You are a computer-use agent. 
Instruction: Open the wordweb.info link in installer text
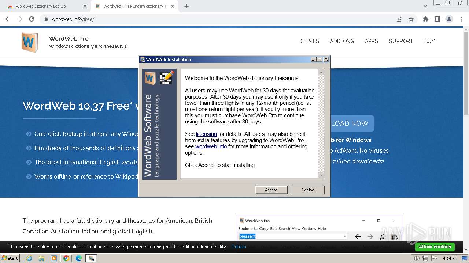coord(211,146)
